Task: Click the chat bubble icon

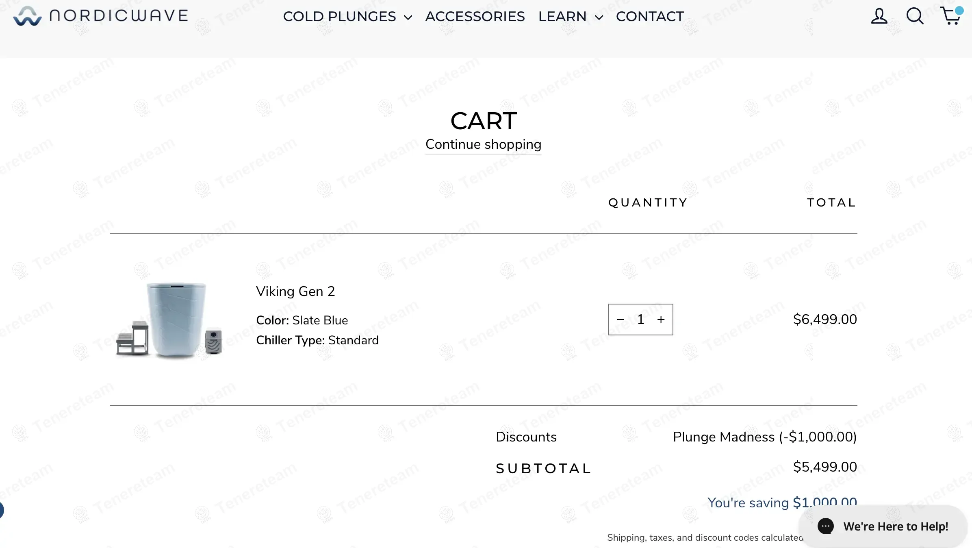Action: 826,526
